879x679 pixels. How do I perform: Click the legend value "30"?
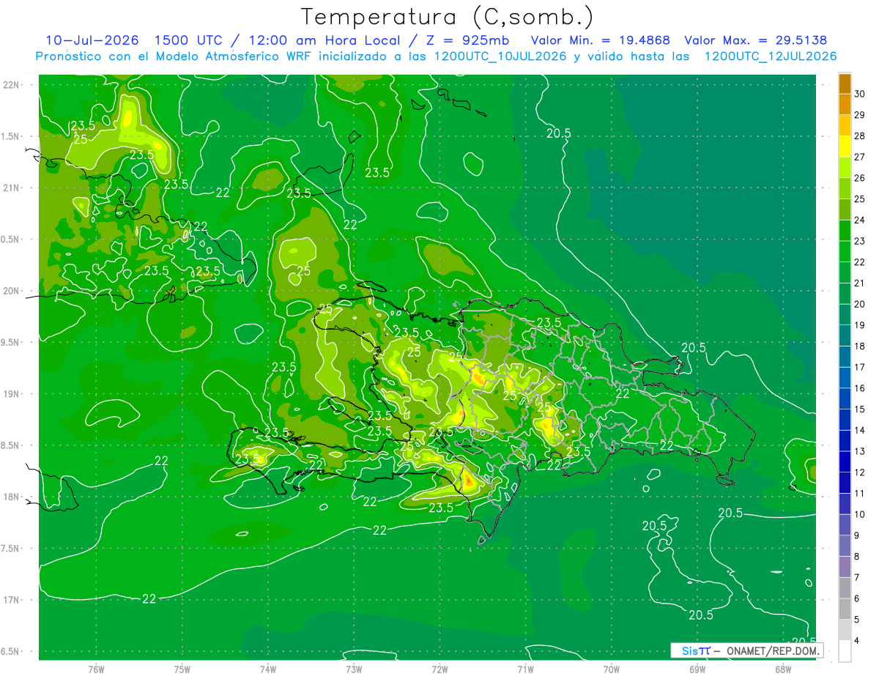click(860, 94)
